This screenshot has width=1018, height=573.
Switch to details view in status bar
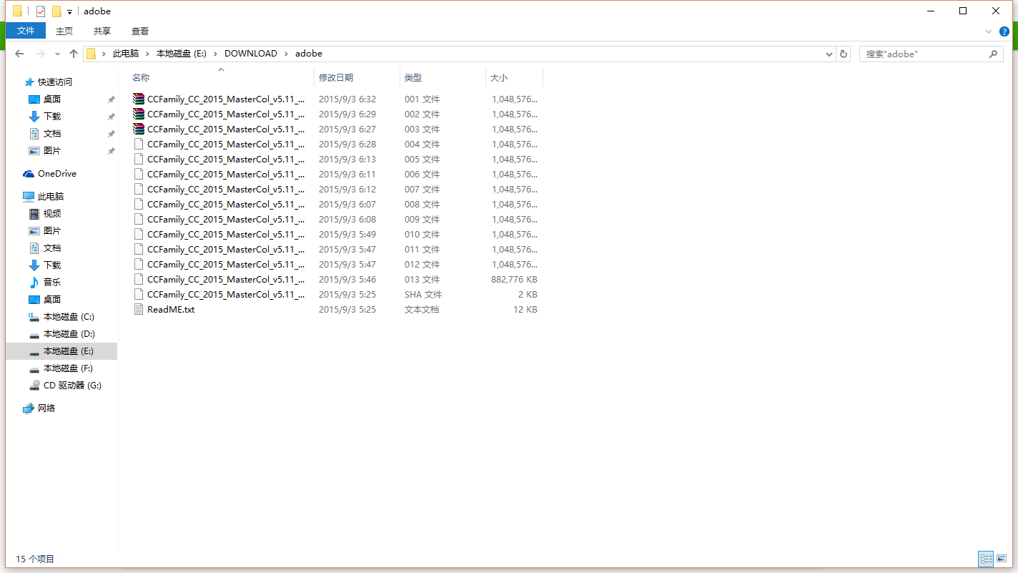point(987,559)
